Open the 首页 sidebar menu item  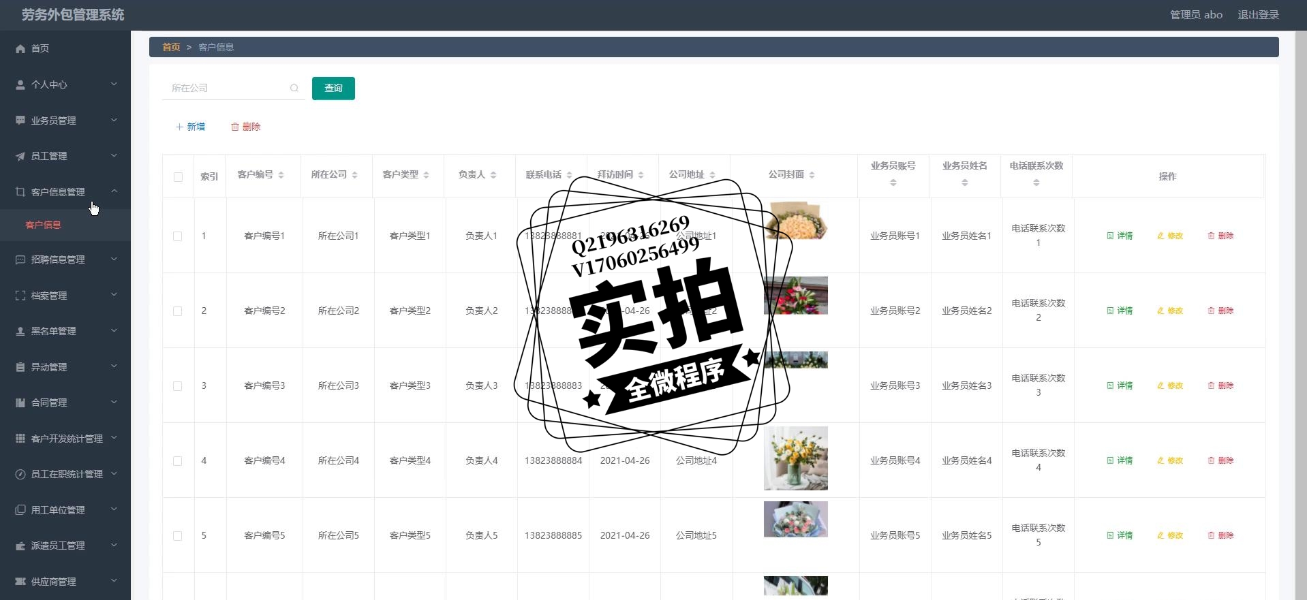coord(65,48)
